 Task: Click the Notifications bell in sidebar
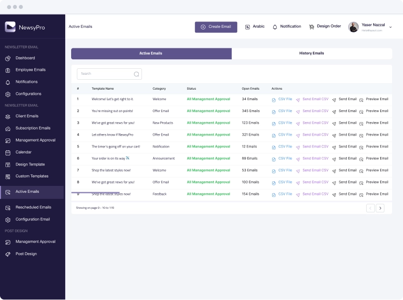pos(8,82)
